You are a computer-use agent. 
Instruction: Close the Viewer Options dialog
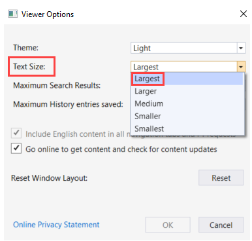[244, 14]
